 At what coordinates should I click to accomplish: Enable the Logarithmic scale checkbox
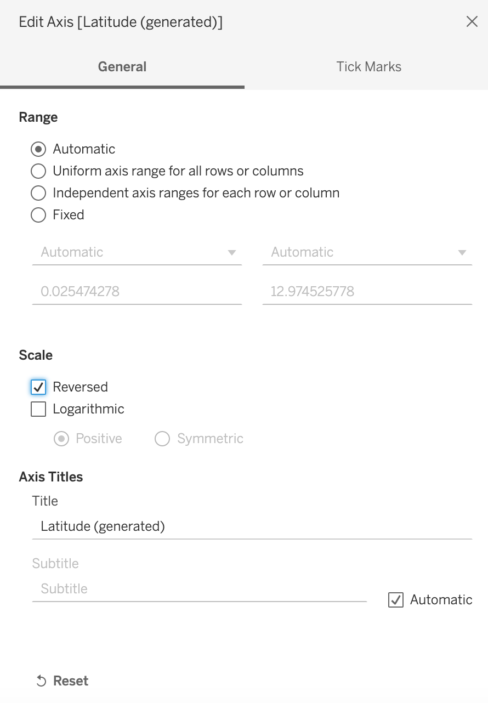[x=38, y=409]
